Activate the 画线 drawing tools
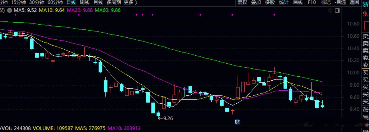Image resolution: width=369 pixels, height=132 pixels. tap(298, 2)
